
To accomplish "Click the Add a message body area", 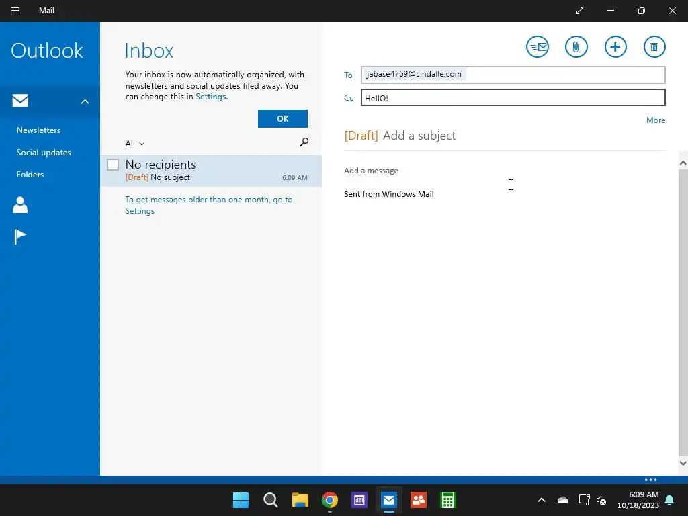I will pos(371,171).
